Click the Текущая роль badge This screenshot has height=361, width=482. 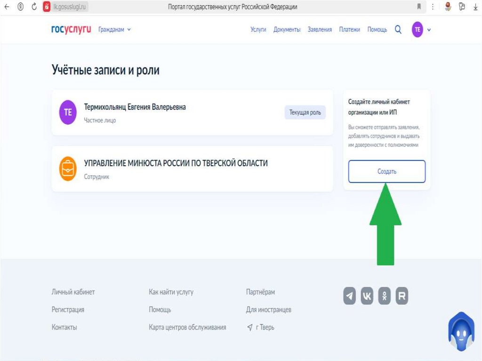click(x=305, y=112)
